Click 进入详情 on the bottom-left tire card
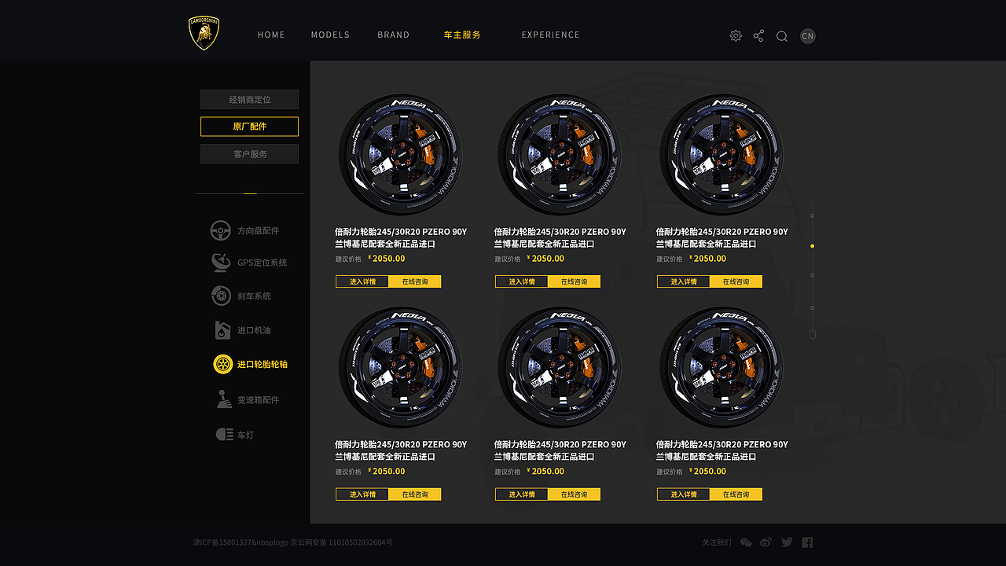This screenshot has height=566, width=1006. click(362, 494)
